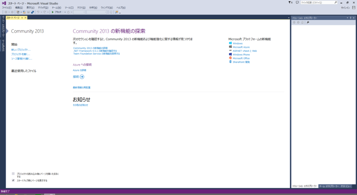
Task: Click the account avatar icon by サインイン
Action: 353,8
